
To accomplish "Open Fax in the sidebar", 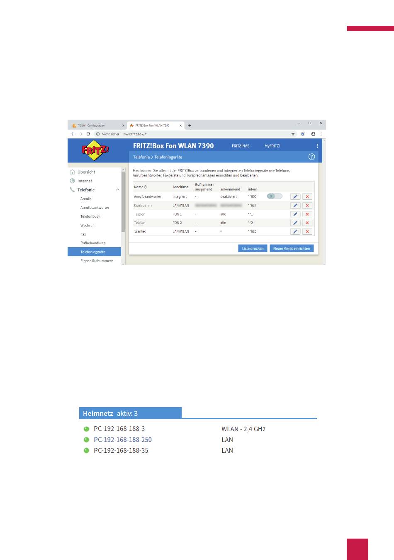I will coord(83,234).
